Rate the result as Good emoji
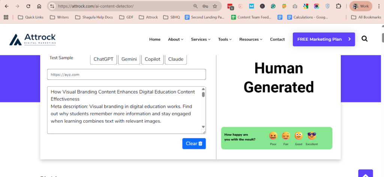The width and height of the screenshot is (384, 177). [298, 136]
